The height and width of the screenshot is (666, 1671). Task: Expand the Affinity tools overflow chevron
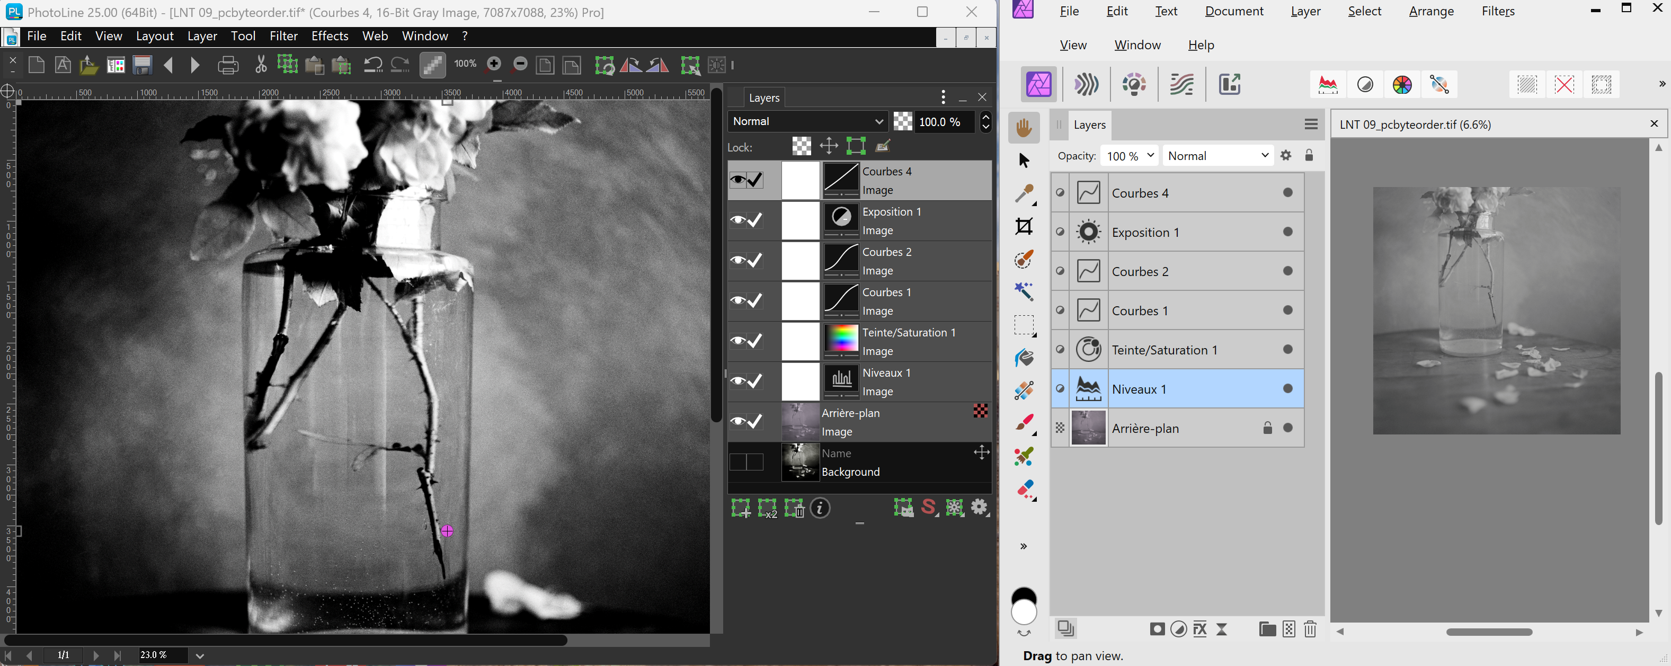click(x=1024, y=546)
